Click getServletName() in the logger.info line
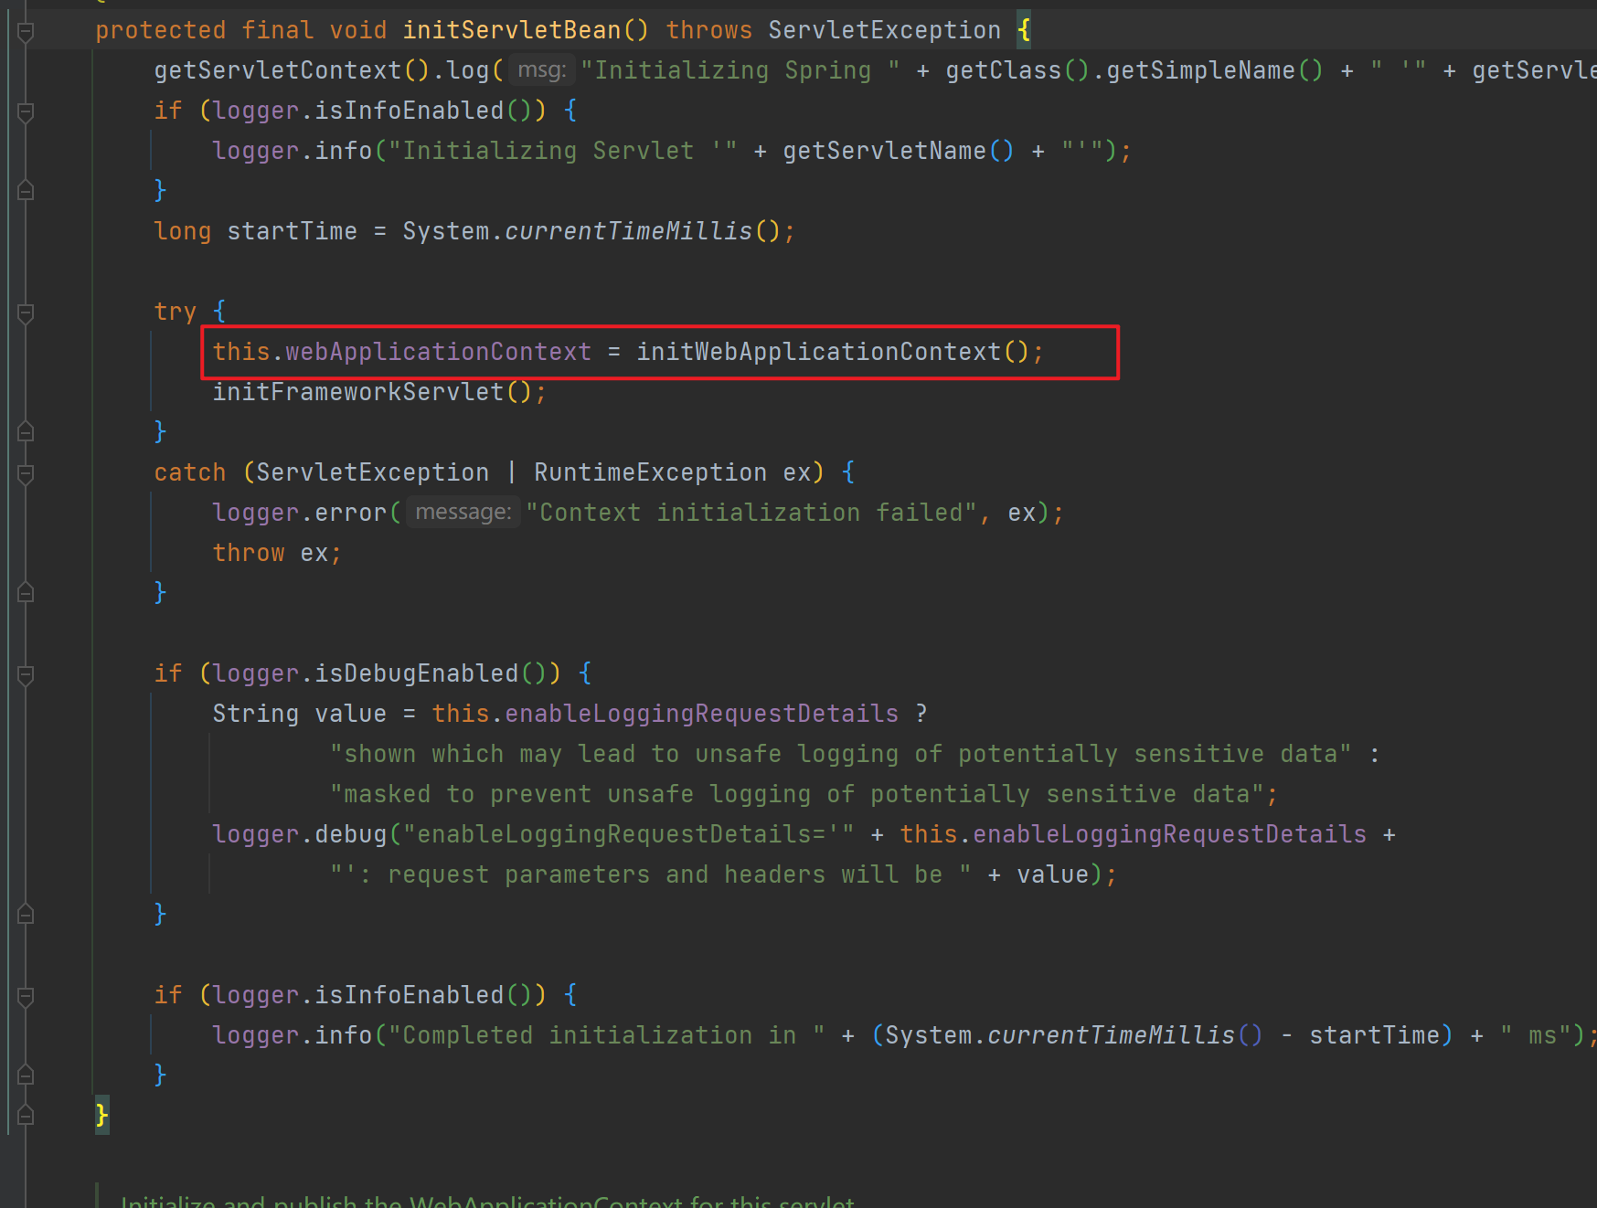Image resolution: width=1597 pixels, height=1208 pixels. click(899, 151)
